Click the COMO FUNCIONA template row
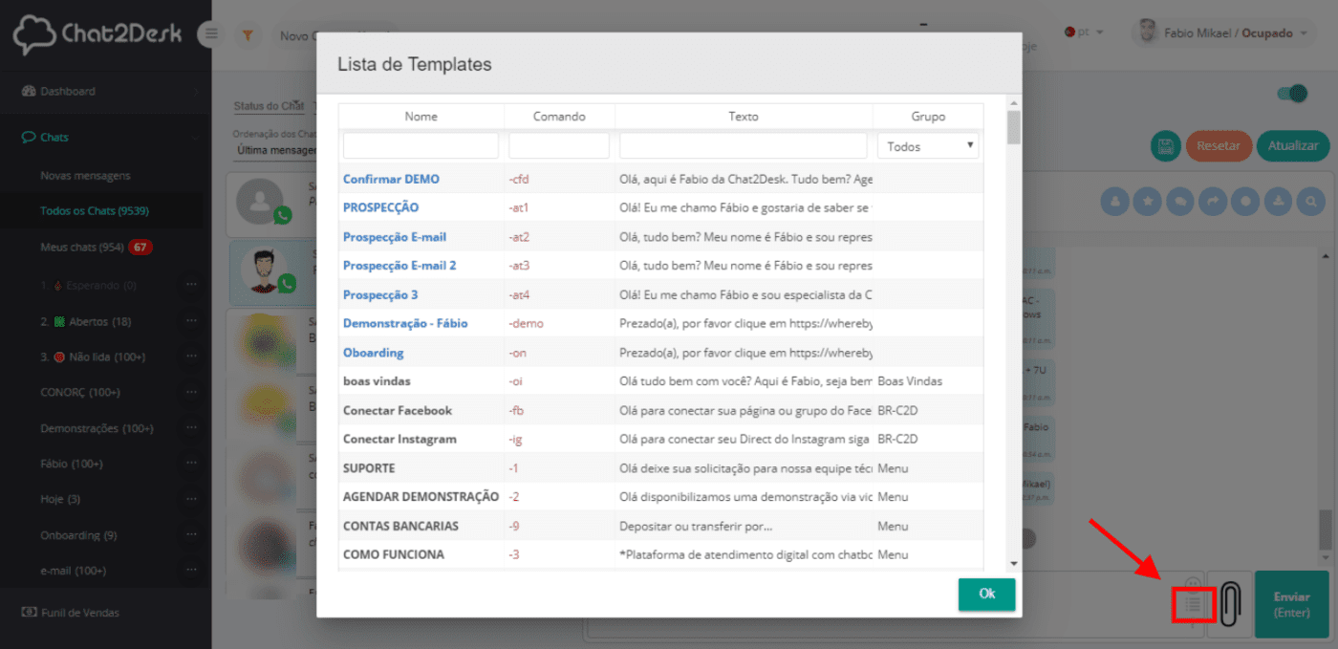Image resolution: width=1338 pixels, height=649 pixels. click(x=661, y=554)
